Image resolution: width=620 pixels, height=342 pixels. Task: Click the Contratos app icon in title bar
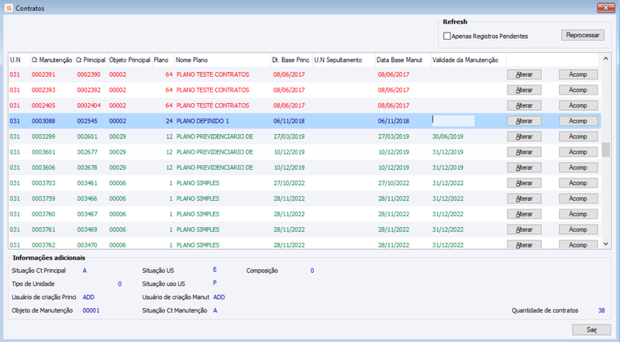coord(9,8)
